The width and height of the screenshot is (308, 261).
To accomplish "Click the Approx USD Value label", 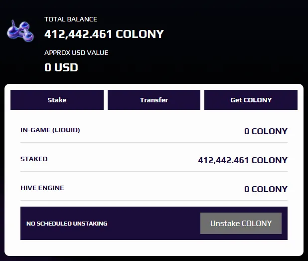I will click(x=76, y=53).
